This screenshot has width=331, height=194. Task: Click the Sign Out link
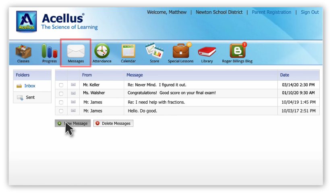[310, 12]
